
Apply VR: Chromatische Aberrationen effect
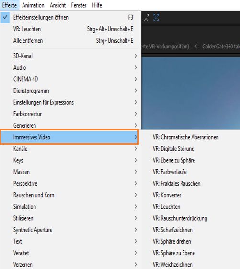[186, 137]
